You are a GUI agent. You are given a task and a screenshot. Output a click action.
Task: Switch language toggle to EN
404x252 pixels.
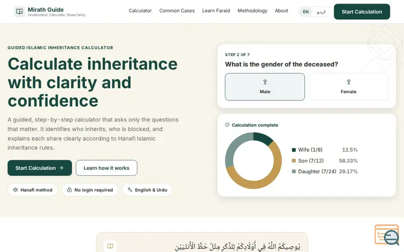(x=306, y=12)
